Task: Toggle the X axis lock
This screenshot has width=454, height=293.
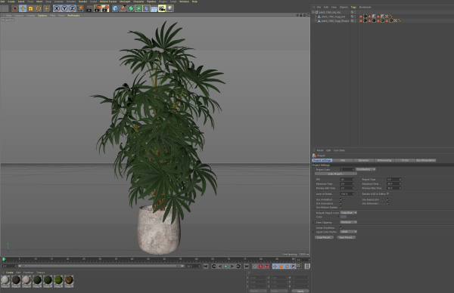Action: tap(57, 8)
